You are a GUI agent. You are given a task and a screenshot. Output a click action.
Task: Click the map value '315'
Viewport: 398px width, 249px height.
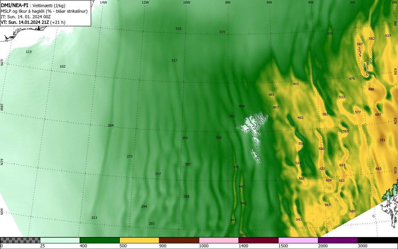(x=222, y=32)
